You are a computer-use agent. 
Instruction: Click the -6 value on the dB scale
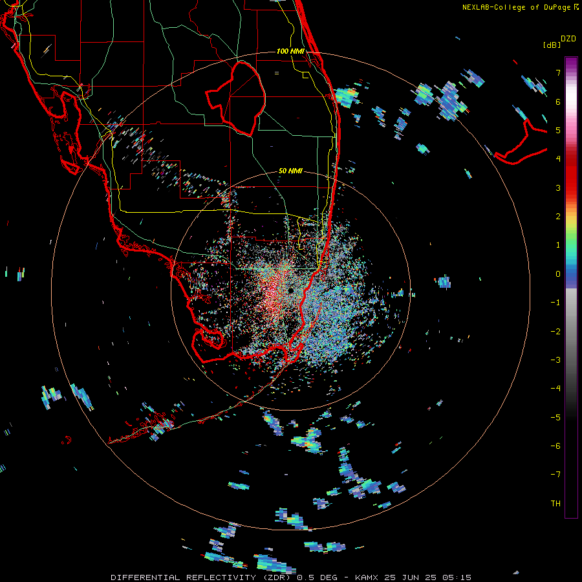(555, 446)
